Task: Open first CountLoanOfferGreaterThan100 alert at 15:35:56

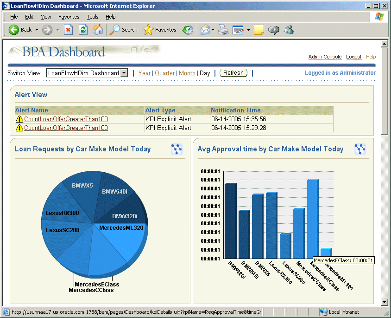Action: click(x=66, y=119)
